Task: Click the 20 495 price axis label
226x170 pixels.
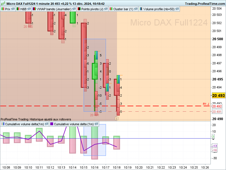Action: [218, 79]
